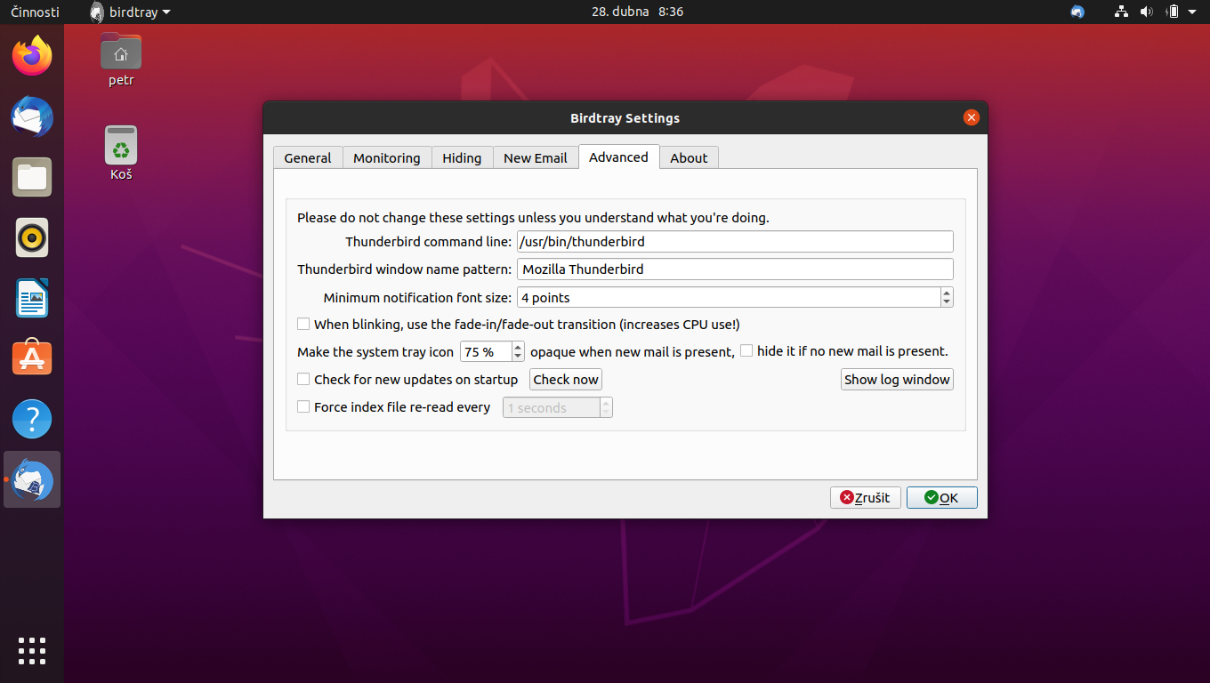
Task: Click the Check now button
Action: click(566, 380)
